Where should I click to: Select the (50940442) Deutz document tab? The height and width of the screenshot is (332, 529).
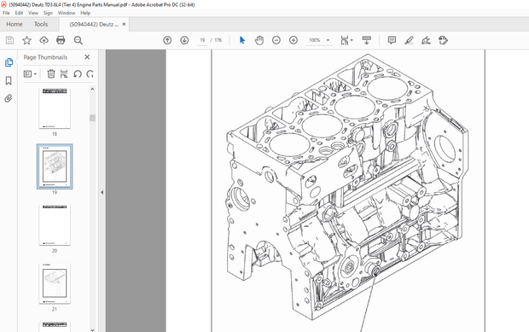click(94, 24)
